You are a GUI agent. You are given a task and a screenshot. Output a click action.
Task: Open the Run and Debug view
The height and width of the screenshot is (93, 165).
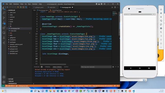click(x=4, y=23)
